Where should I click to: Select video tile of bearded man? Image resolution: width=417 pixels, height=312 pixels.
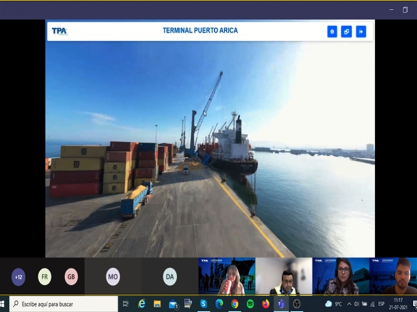(x=393, y=276)
